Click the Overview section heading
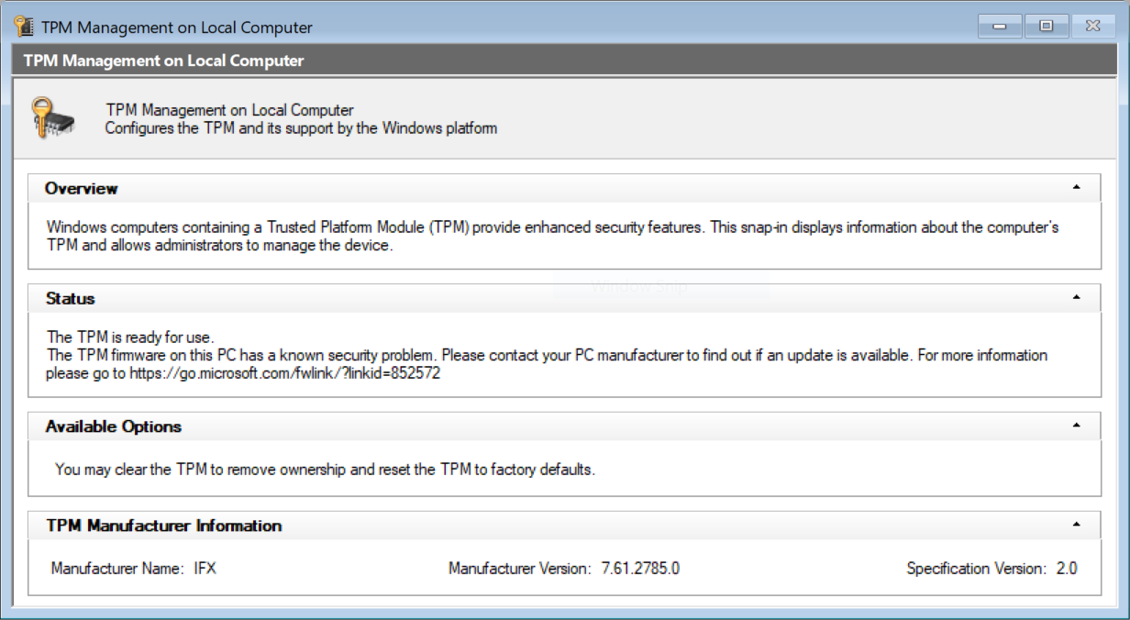Image resolution: width=1130 pixels, height=620 pixels. [82, 188]
